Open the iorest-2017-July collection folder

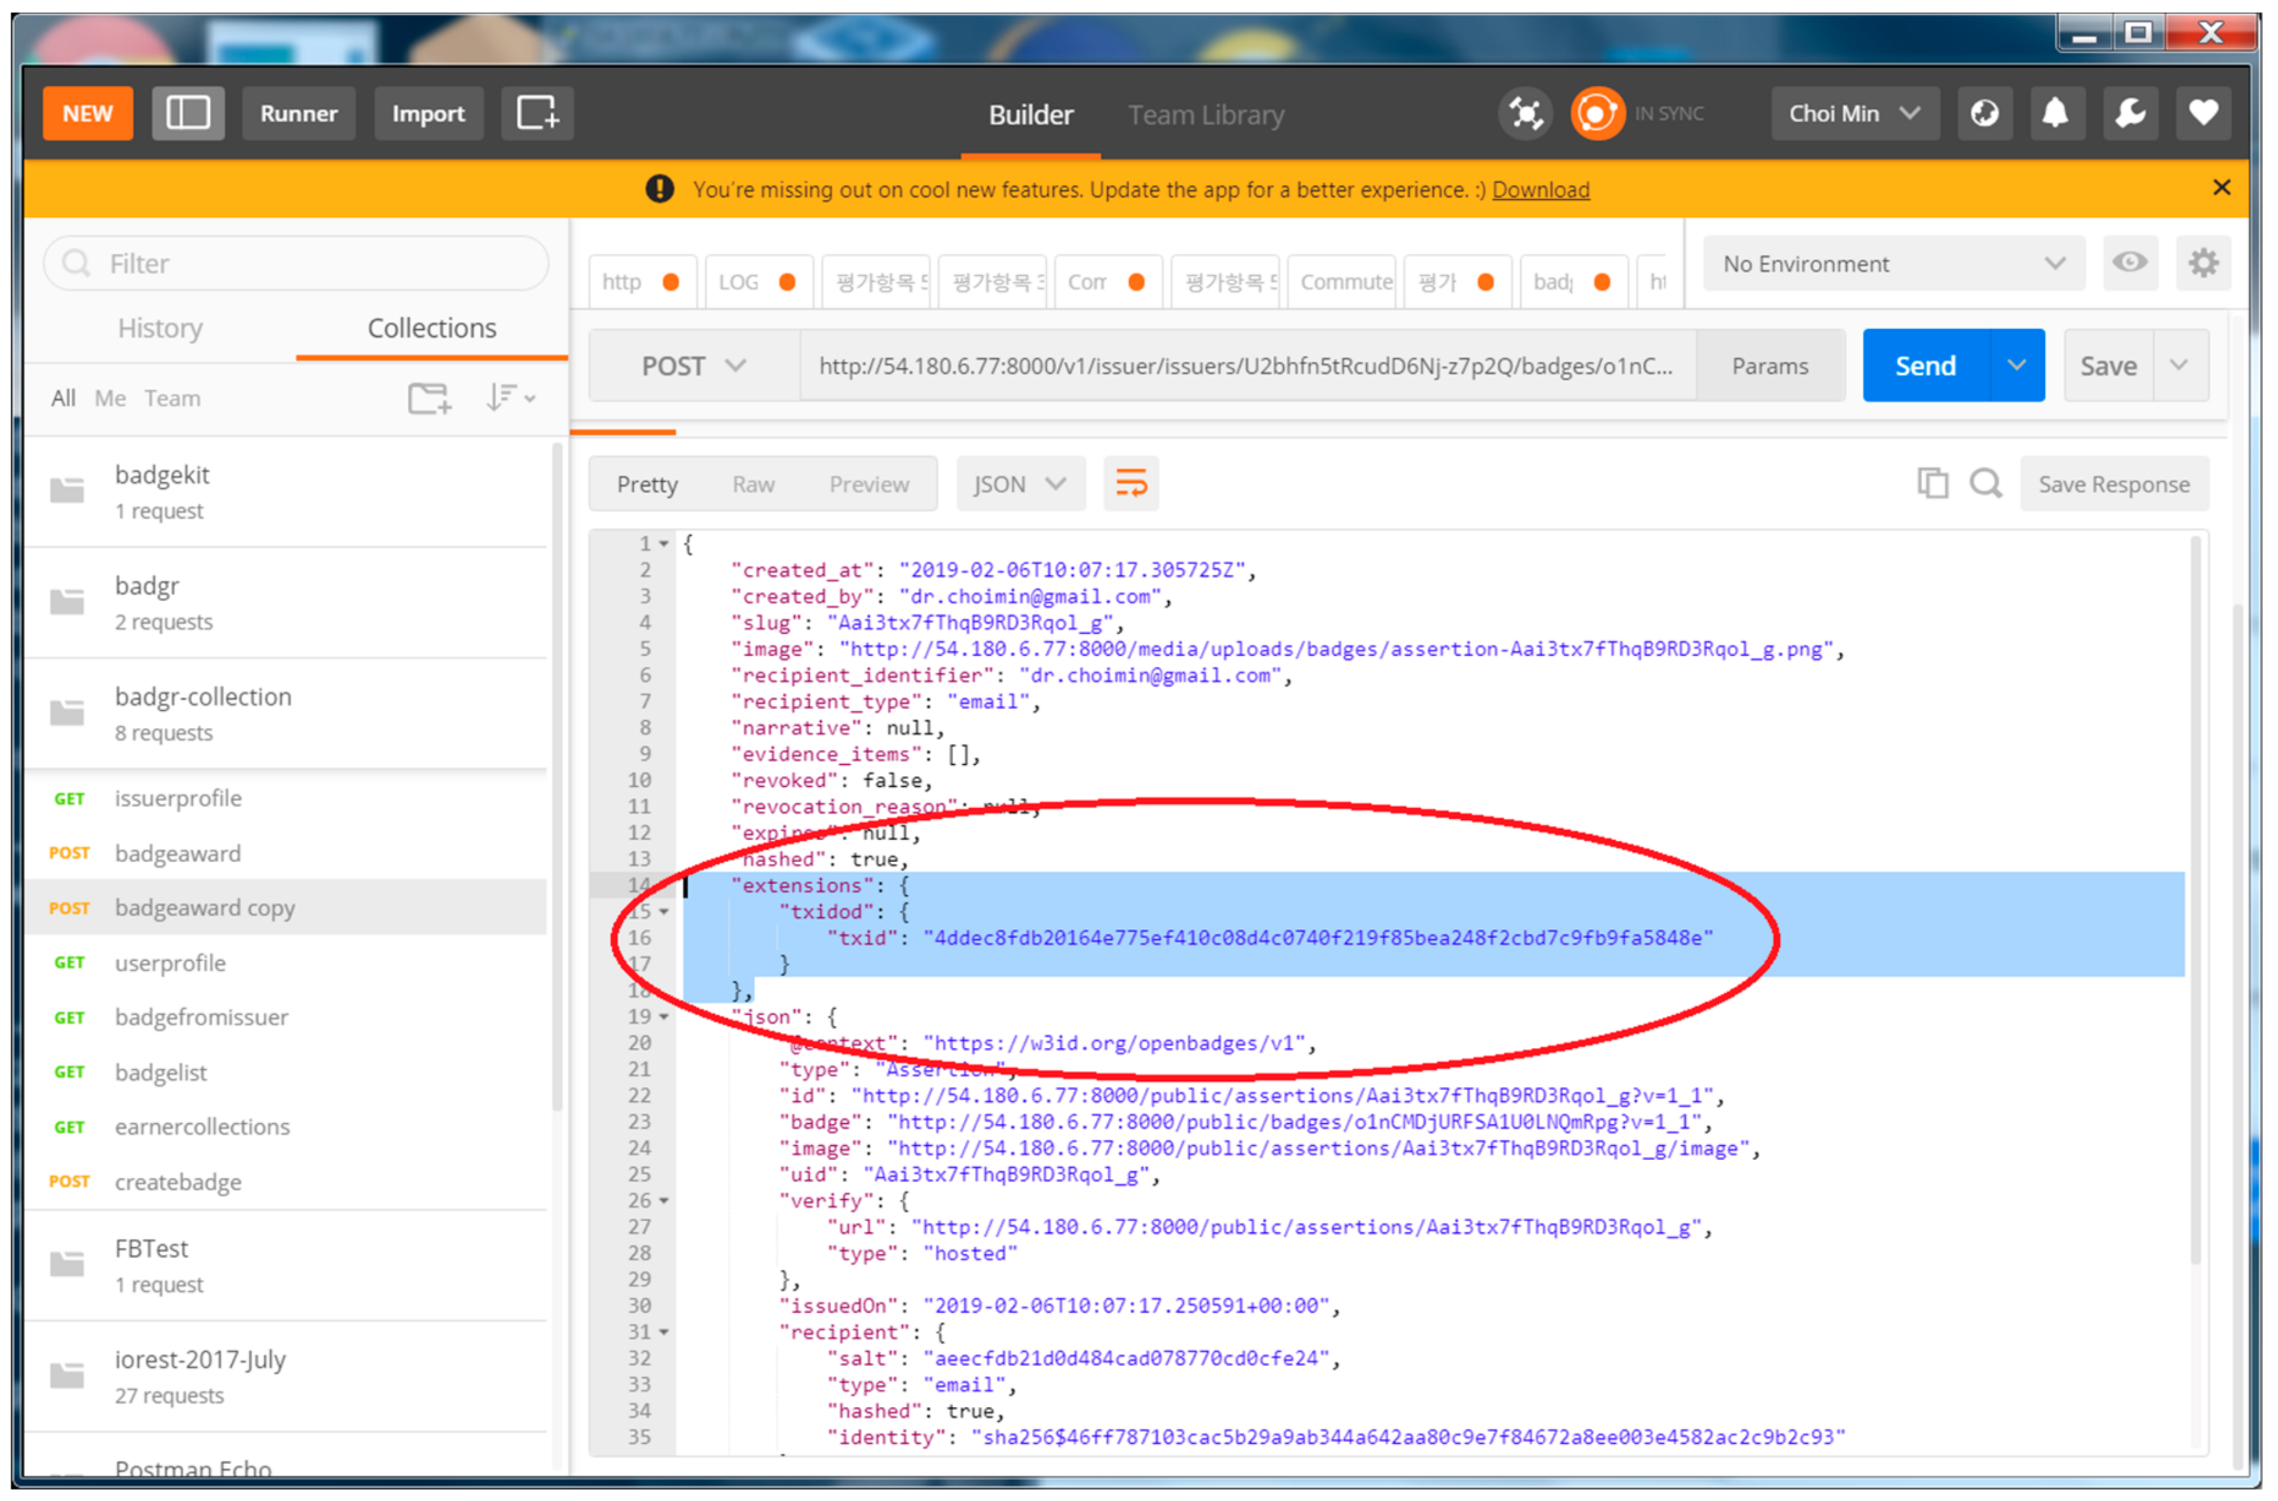tap(285, 1376)
